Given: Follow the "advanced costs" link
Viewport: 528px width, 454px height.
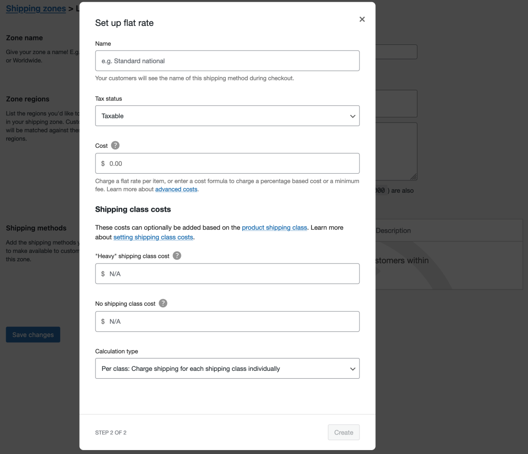Looking at the screenshot, I should tap(176, 189).
